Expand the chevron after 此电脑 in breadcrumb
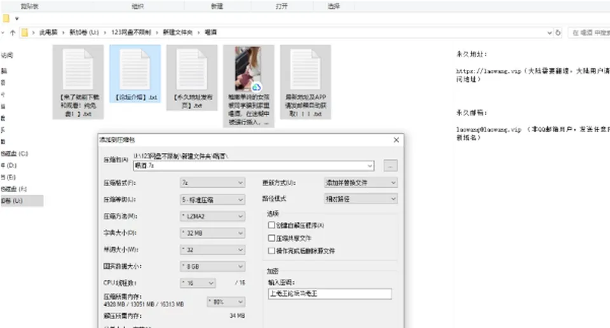The height and width of the screenshot is (328, 610). [64, 32]
